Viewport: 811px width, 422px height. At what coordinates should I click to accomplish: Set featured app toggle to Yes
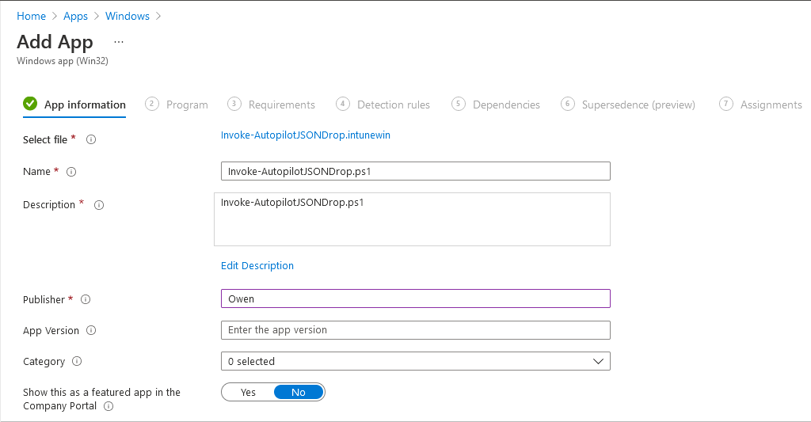click(248, 393)
